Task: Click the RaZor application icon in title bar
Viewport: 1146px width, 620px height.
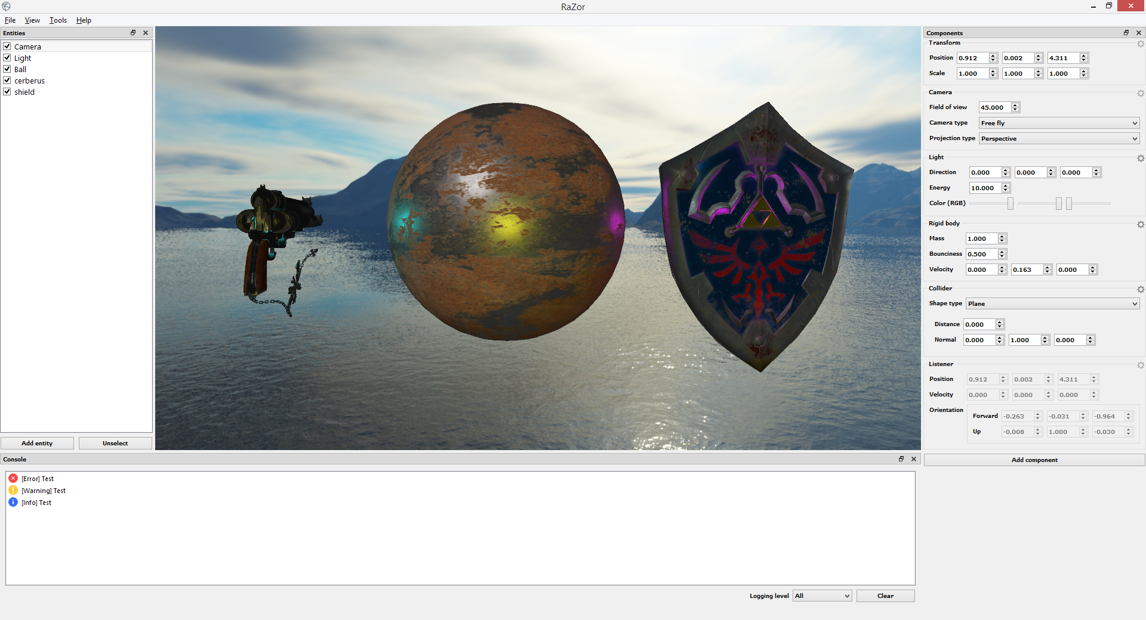Action: (x=7, y=7)
